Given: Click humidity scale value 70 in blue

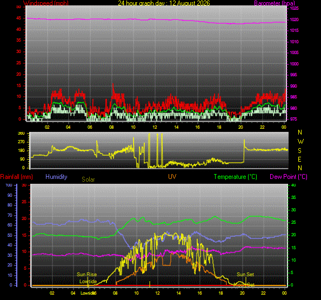Looking at the screenshot, I should click(x=10, y=215).
